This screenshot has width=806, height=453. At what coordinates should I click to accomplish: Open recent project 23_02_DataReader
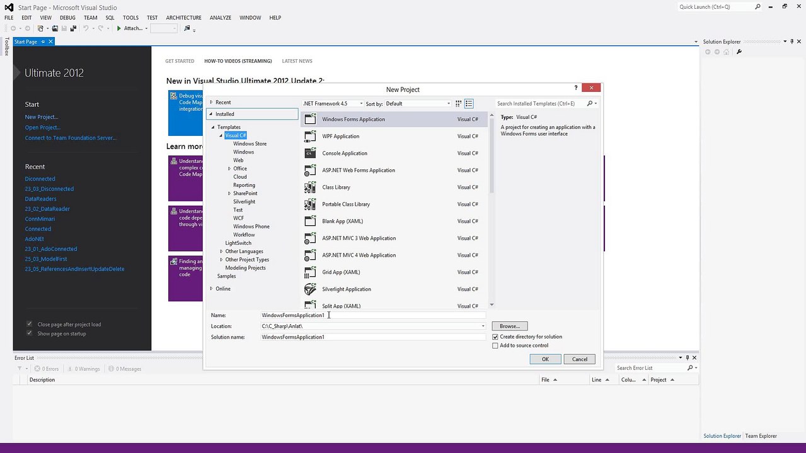[x=47, y=209]
